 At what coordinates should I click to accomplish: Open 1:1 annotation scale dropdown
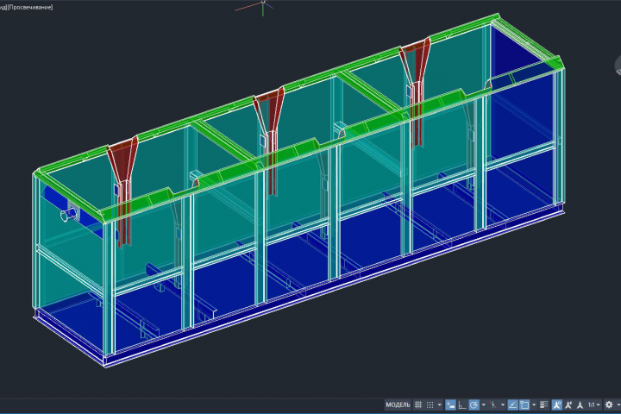[593, 405]
